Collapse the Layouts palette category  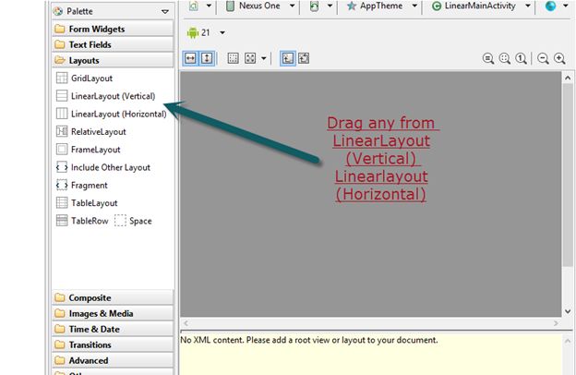point(113,60)
